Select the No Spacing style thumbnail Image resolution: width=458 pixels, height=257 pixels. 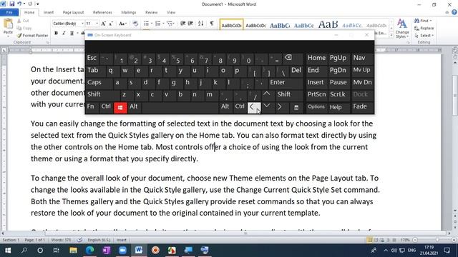coord(255,26)
